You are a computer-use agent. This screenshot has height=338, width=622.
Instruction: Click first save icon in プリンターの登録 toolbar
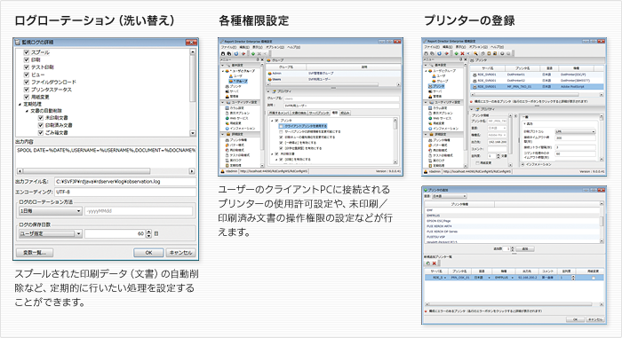tap(427, 53)
